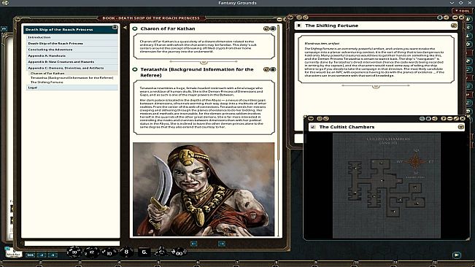
Task: Expand Appendix B: New Creatures and Hazards
Action: pos(72,62)
